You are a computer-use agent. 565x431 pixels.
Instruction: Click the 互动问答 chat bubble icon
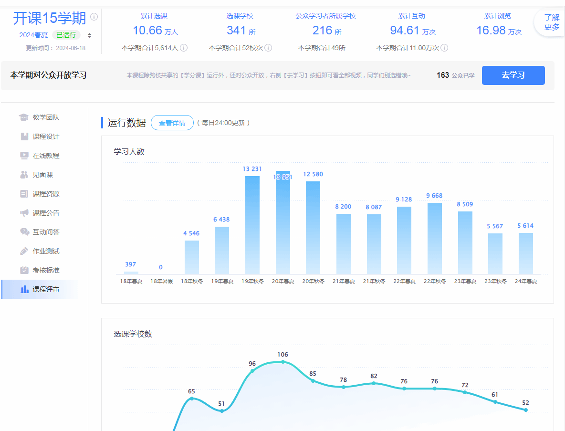point(24,232)
